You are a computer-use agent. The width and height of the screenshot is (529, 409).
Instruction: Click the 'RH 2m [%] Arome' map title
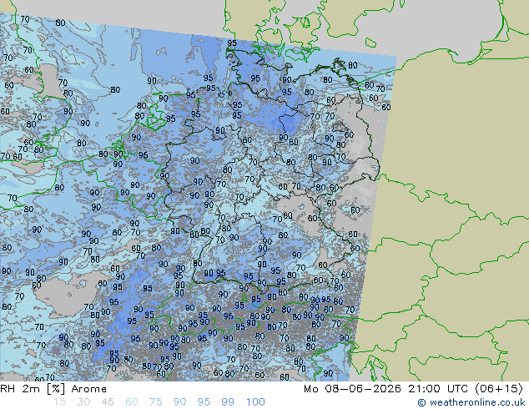[x=53, y=389]
